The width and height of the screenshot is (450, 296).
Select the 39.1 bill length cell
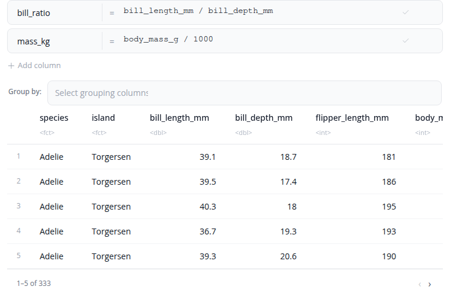pos(207,157)
